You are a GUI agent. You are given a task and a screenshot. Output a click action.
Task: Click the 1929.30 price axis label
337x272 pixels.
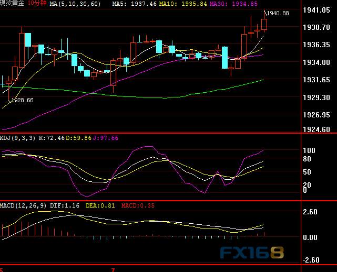[x=316, y=97]
